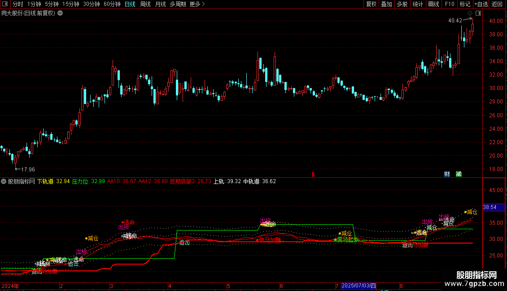Select the 1分钟 period

tap(34, 4)
